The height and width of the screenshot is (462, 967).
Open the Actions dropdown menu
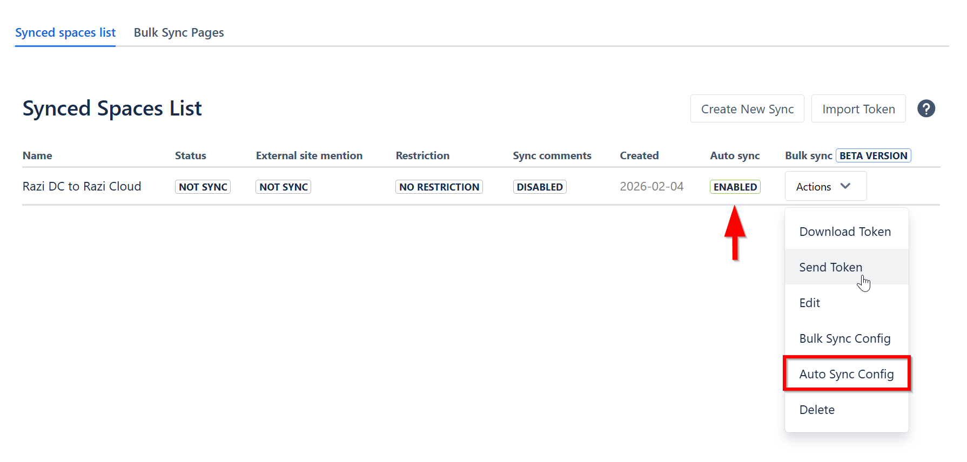825,186
